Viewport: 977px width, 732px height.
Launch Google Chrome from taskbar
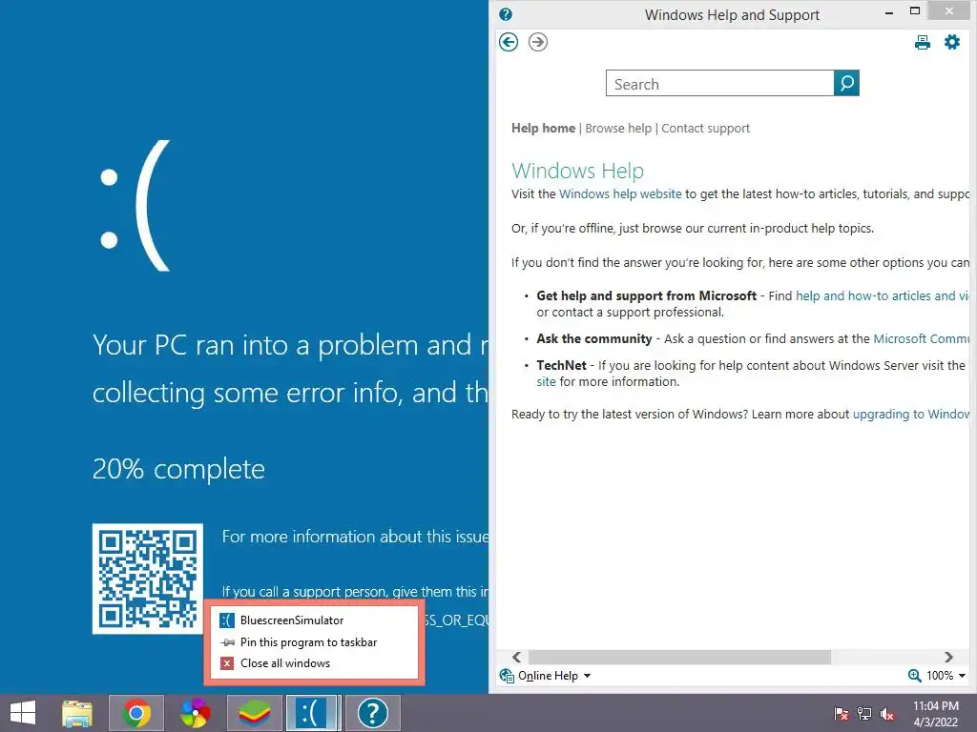pos(136,713)
